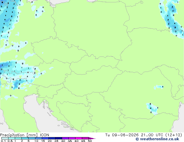Click the '(12+12)' forecast offset text
This screenshot has height=142, width=184.
tap(174, 135)
